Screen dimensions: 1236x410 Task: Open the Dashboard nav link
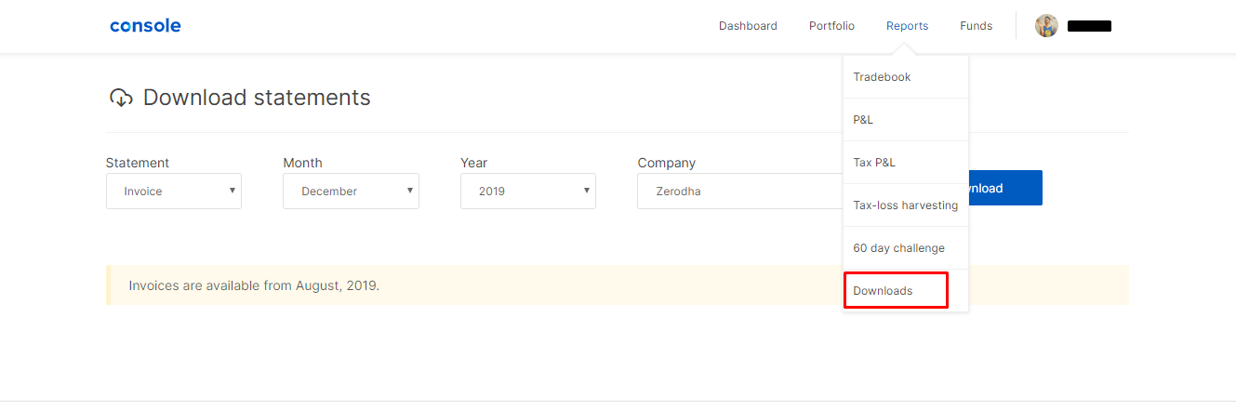(x=748, y=26)
